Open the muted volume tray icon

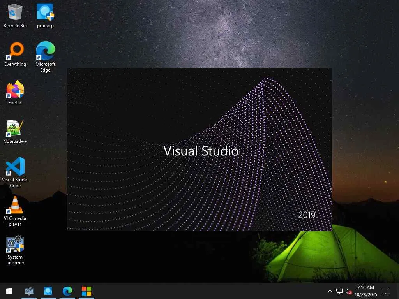click(348, 291)
